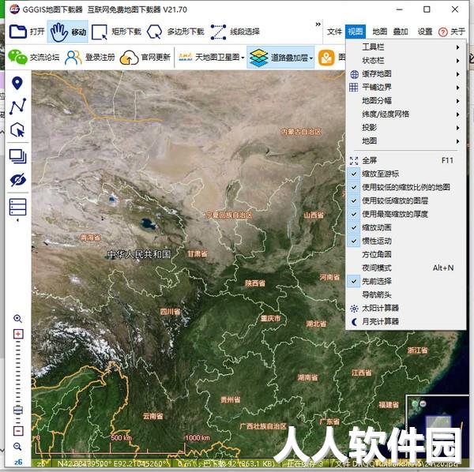This screenshot has width=474, height=472.
Task: Close the open 视图 menu
Action: point(355,32)
